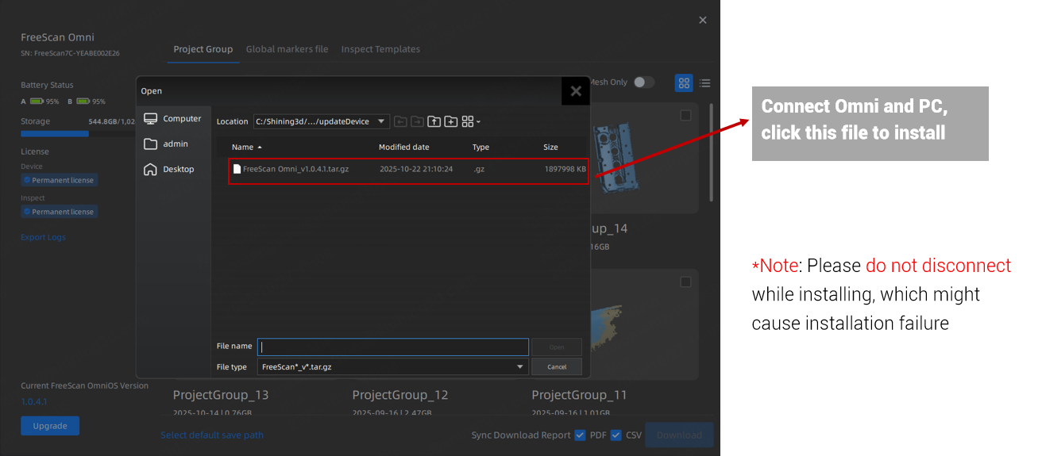The width and height of the screenshot is (1042, 456).
Task: Select Computer in dialog sidebar
Action: click(172, 118)
